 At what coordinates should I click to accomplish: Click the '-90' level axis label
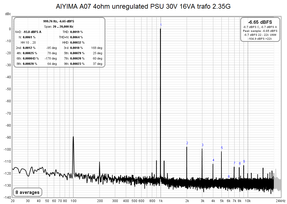pyautogui.click(x=8, y=137)
